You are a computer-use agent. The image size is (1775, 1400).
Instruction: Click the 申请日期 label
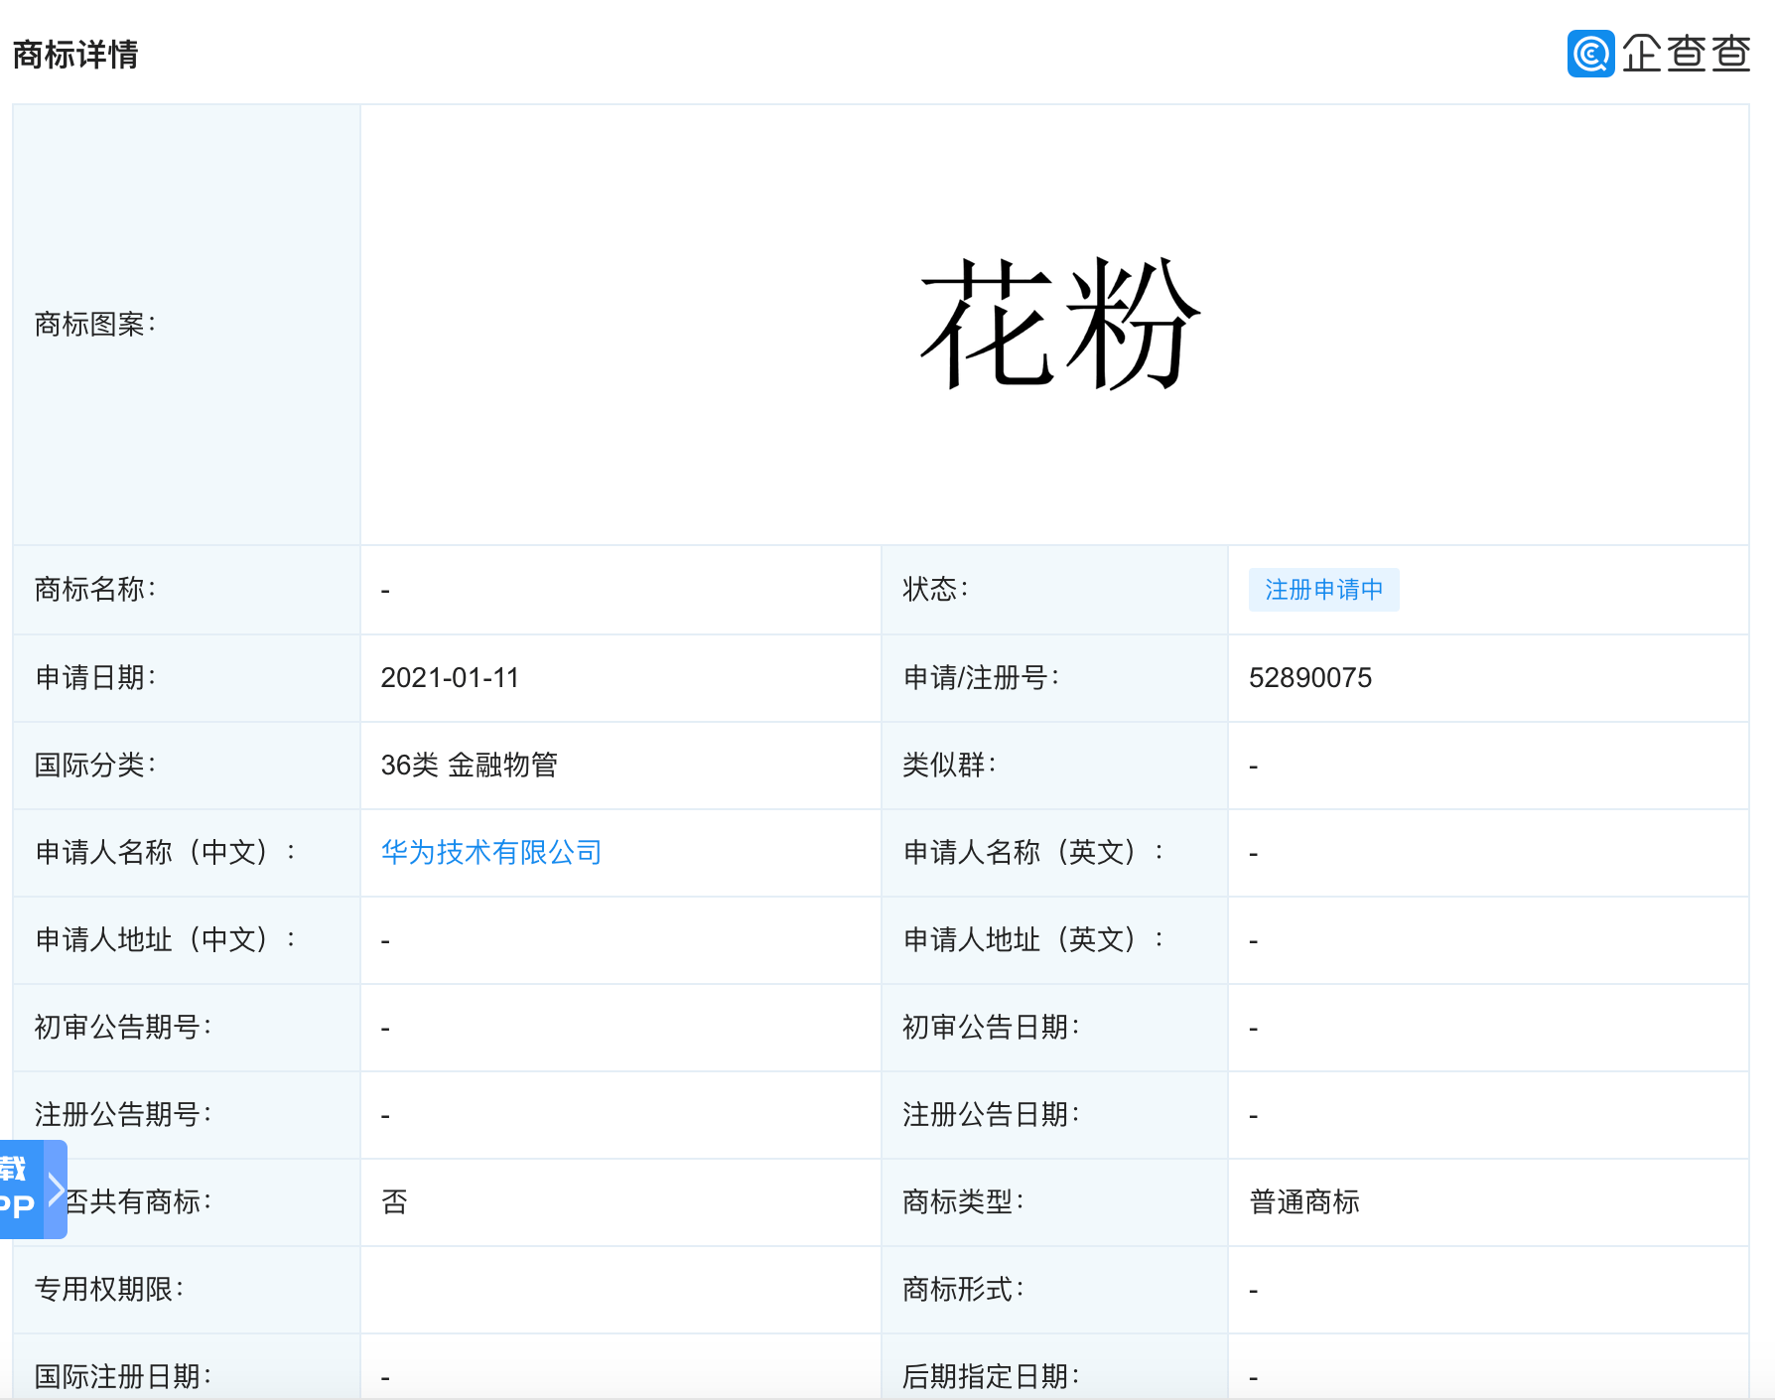point(96,678)
